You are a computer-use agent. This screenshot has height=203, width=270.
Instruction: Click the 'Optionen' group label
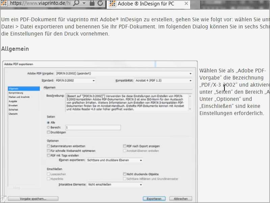click(x=53, y=141)
